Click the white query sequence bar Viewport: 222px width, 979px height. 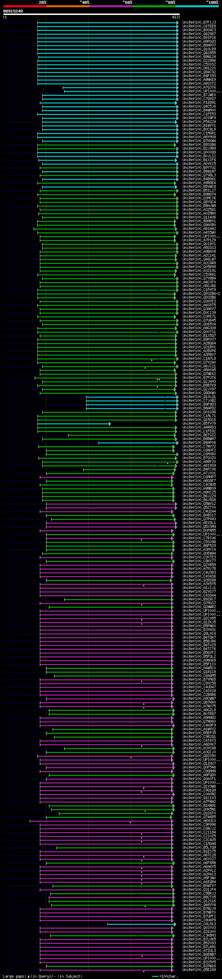click(x=91, y=15)
